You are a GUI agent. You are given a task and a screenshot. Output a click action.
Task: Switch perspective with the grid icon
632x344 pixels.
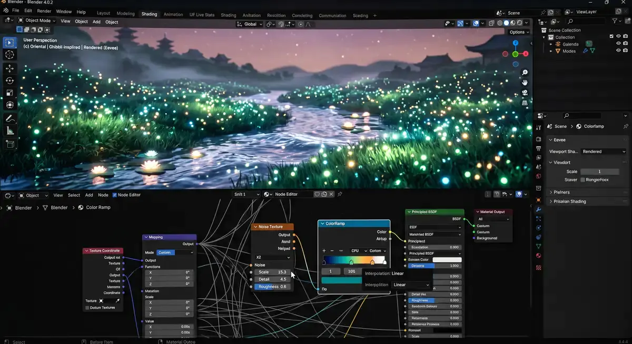[525, 103]
